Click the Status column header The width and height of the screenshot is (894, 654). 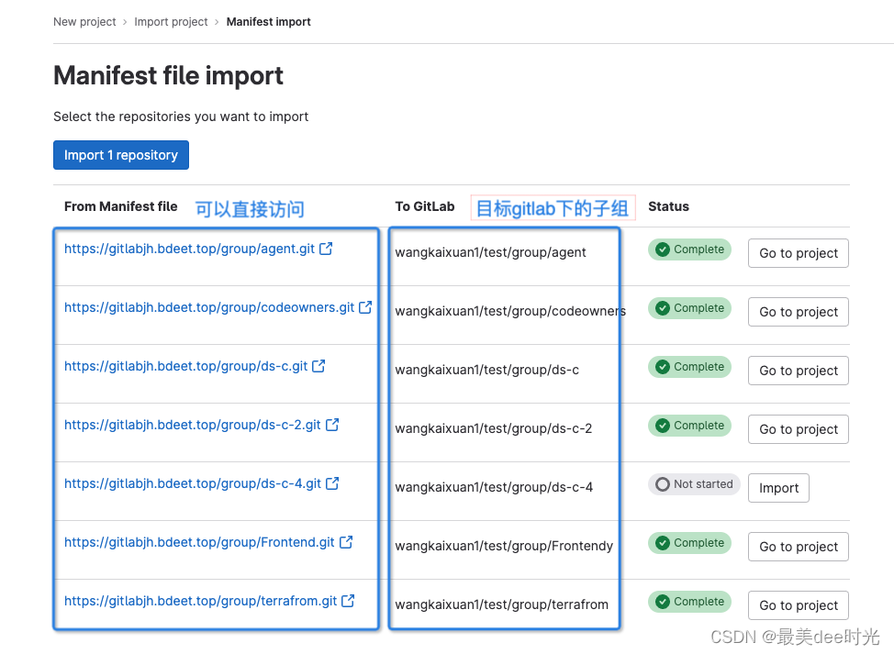tap(668, 206)
